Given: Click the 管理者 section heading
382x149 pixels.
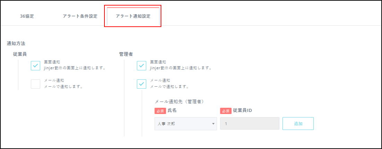Looking at the screenshot, I should pyautogui.click(x=126, y=54).
